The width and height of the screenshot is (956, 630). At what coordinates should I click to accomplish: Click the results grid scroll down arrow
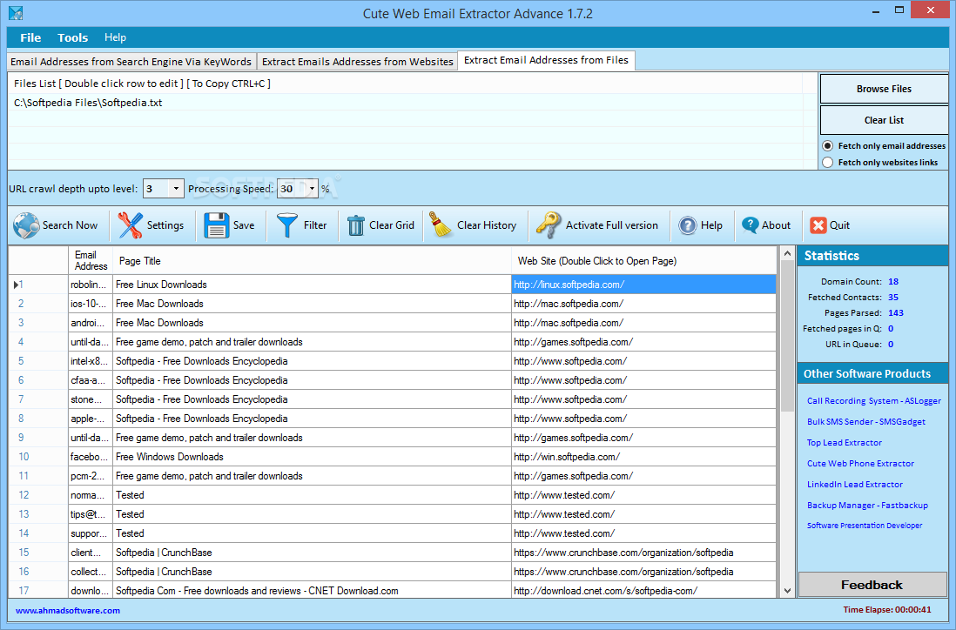coord(787,590)
